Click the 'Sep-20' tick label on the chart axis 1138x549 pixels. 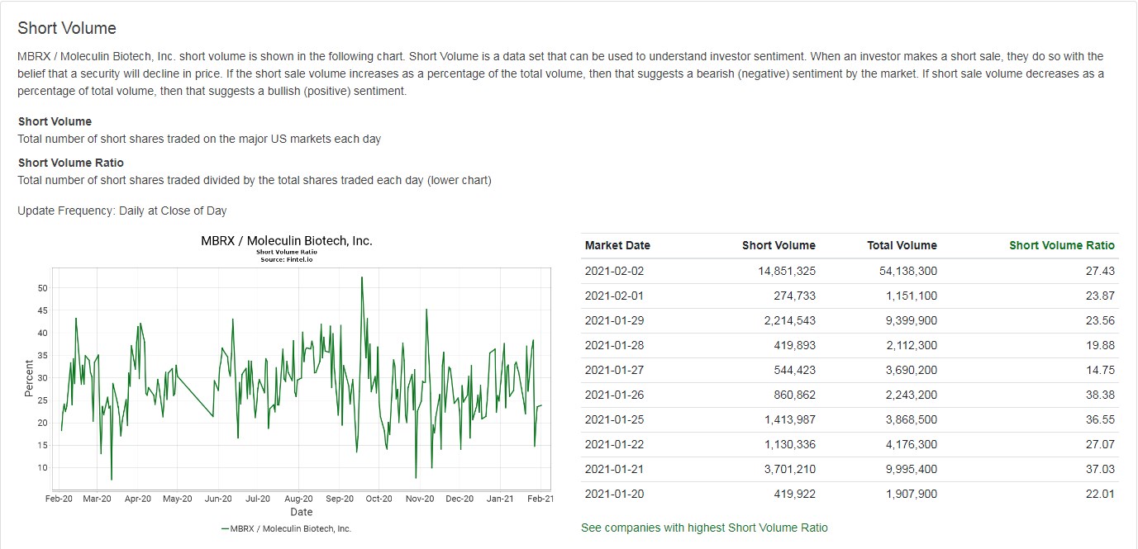click(x=340, y=499)
